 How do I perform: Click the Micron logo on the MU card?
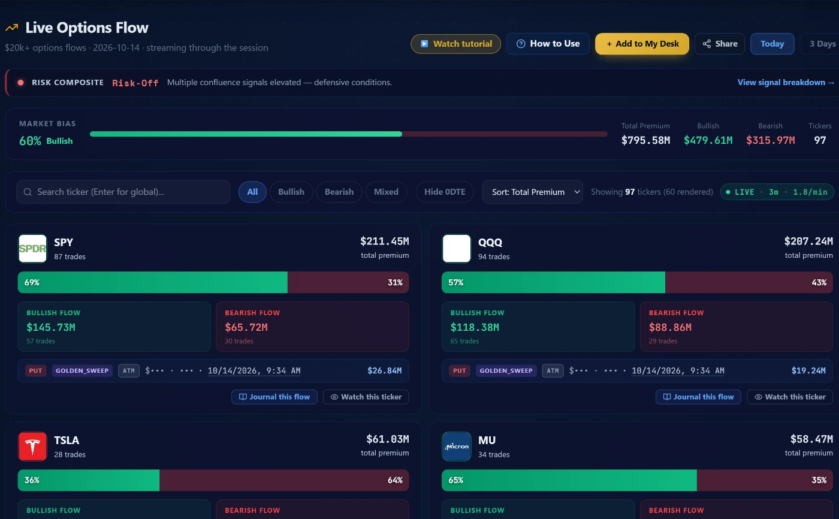[457, 446]
